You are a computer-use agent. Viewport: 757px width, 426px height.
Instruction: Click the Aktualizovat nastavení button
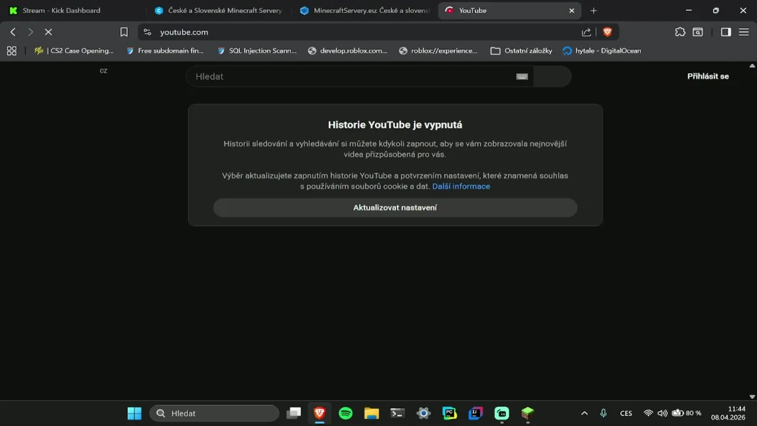click(395, 208)
